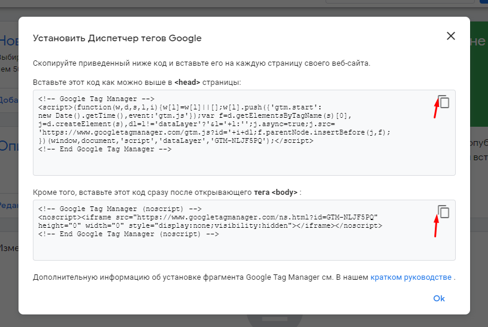Click the bold <head> word in instructions
This screenshot has height=327, width=488.
pyautogui.click(x=187, y=82)
